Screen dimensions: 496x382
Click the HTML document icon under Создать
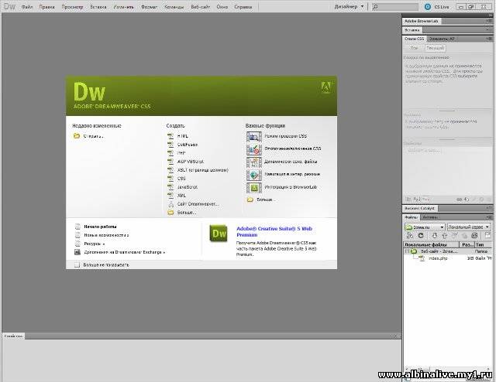point(170,136)
